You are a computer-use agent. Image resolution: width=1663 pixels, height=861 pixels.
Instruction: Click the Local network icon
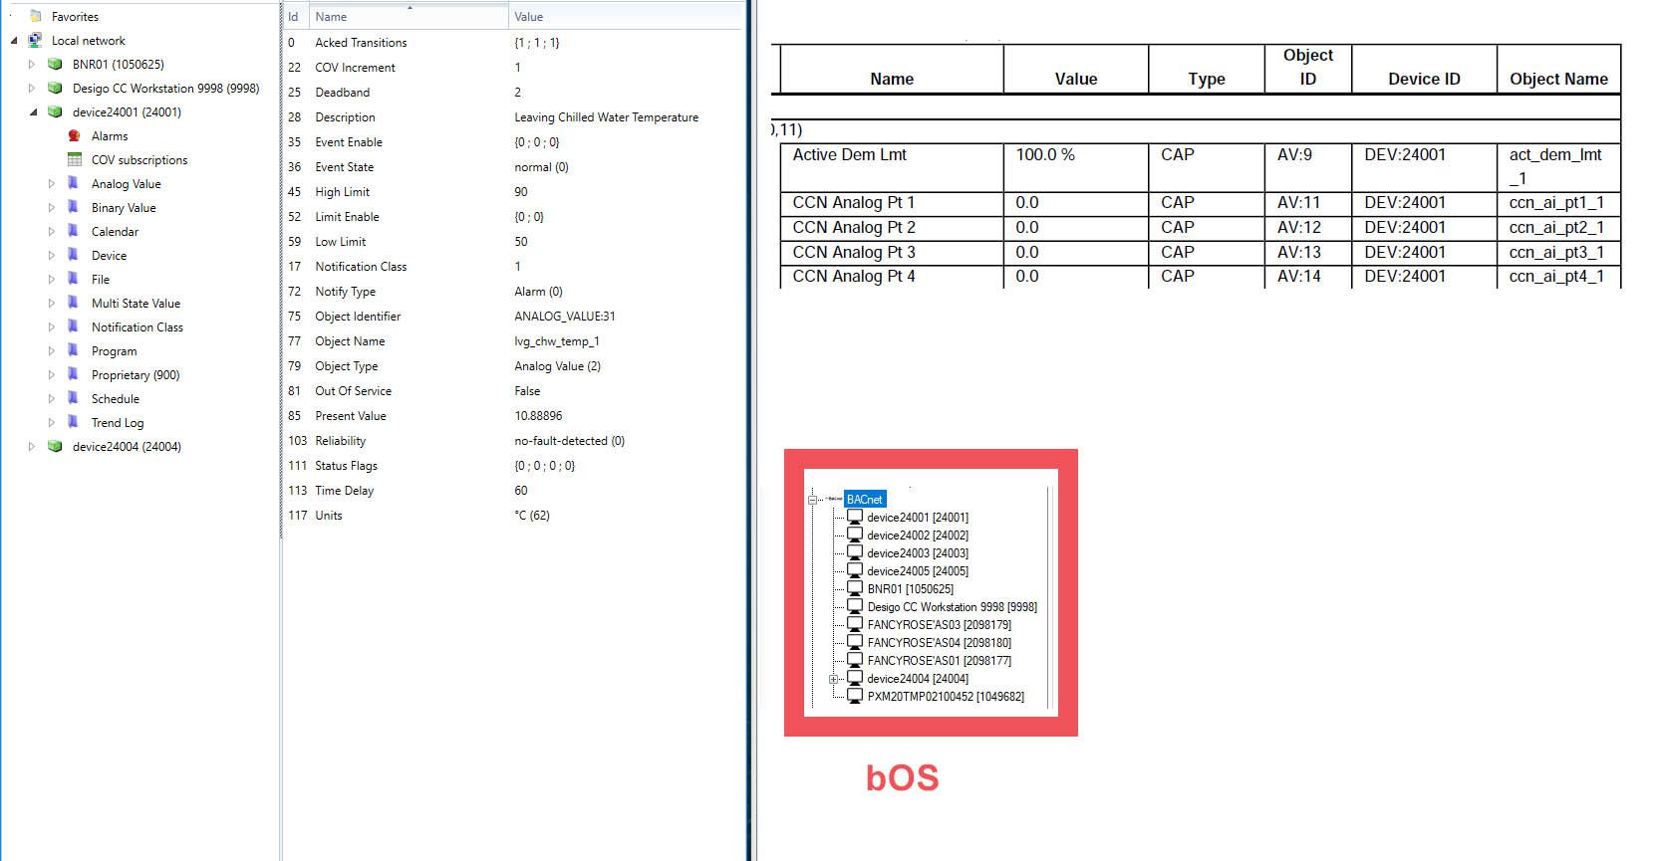[x=35, y=41]
